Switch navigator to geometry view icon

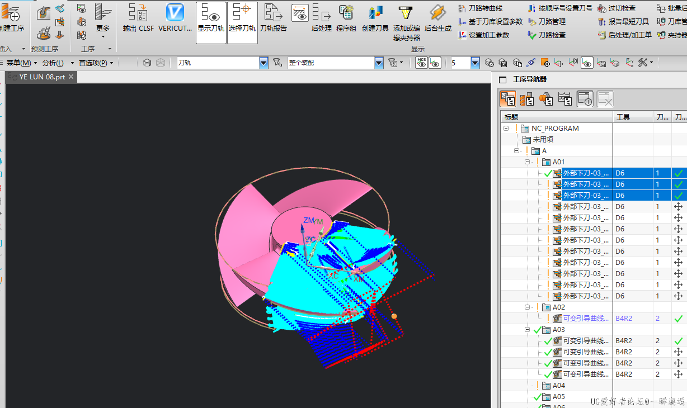pyautogui.click(x=546, y=99)
